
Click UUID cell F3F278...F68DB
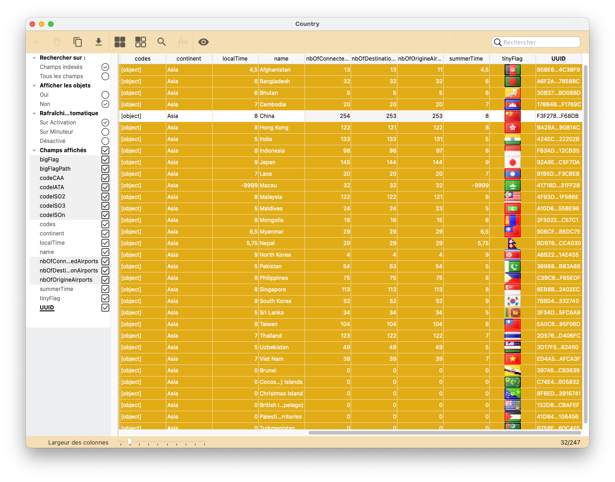pos(559,116)
